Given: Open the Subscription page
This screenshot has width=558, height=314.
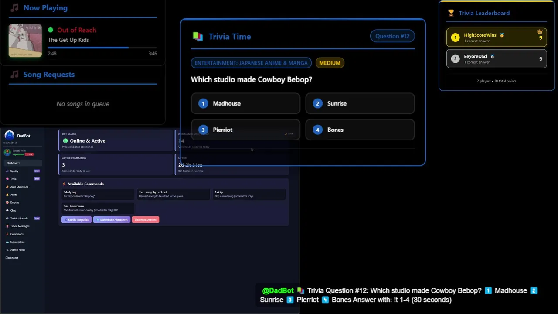Looking at the screenshot, I should click(x=23, y=242).
